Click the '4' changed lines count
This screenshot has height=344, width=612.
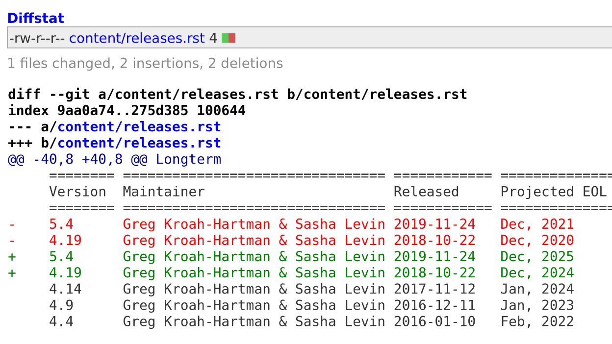[x=213, y=38]
